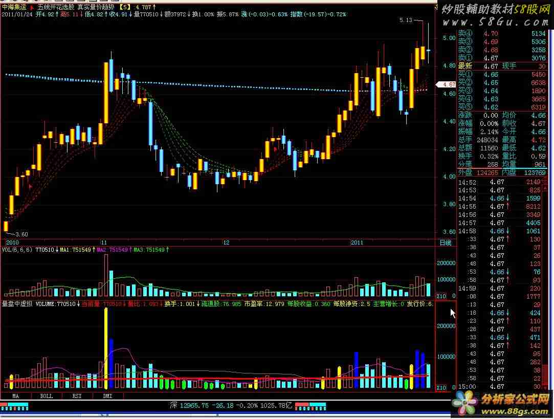Click the 流通股 readout in lower panel header
This screenshot has width=554, height=419.
pos(221,304)
